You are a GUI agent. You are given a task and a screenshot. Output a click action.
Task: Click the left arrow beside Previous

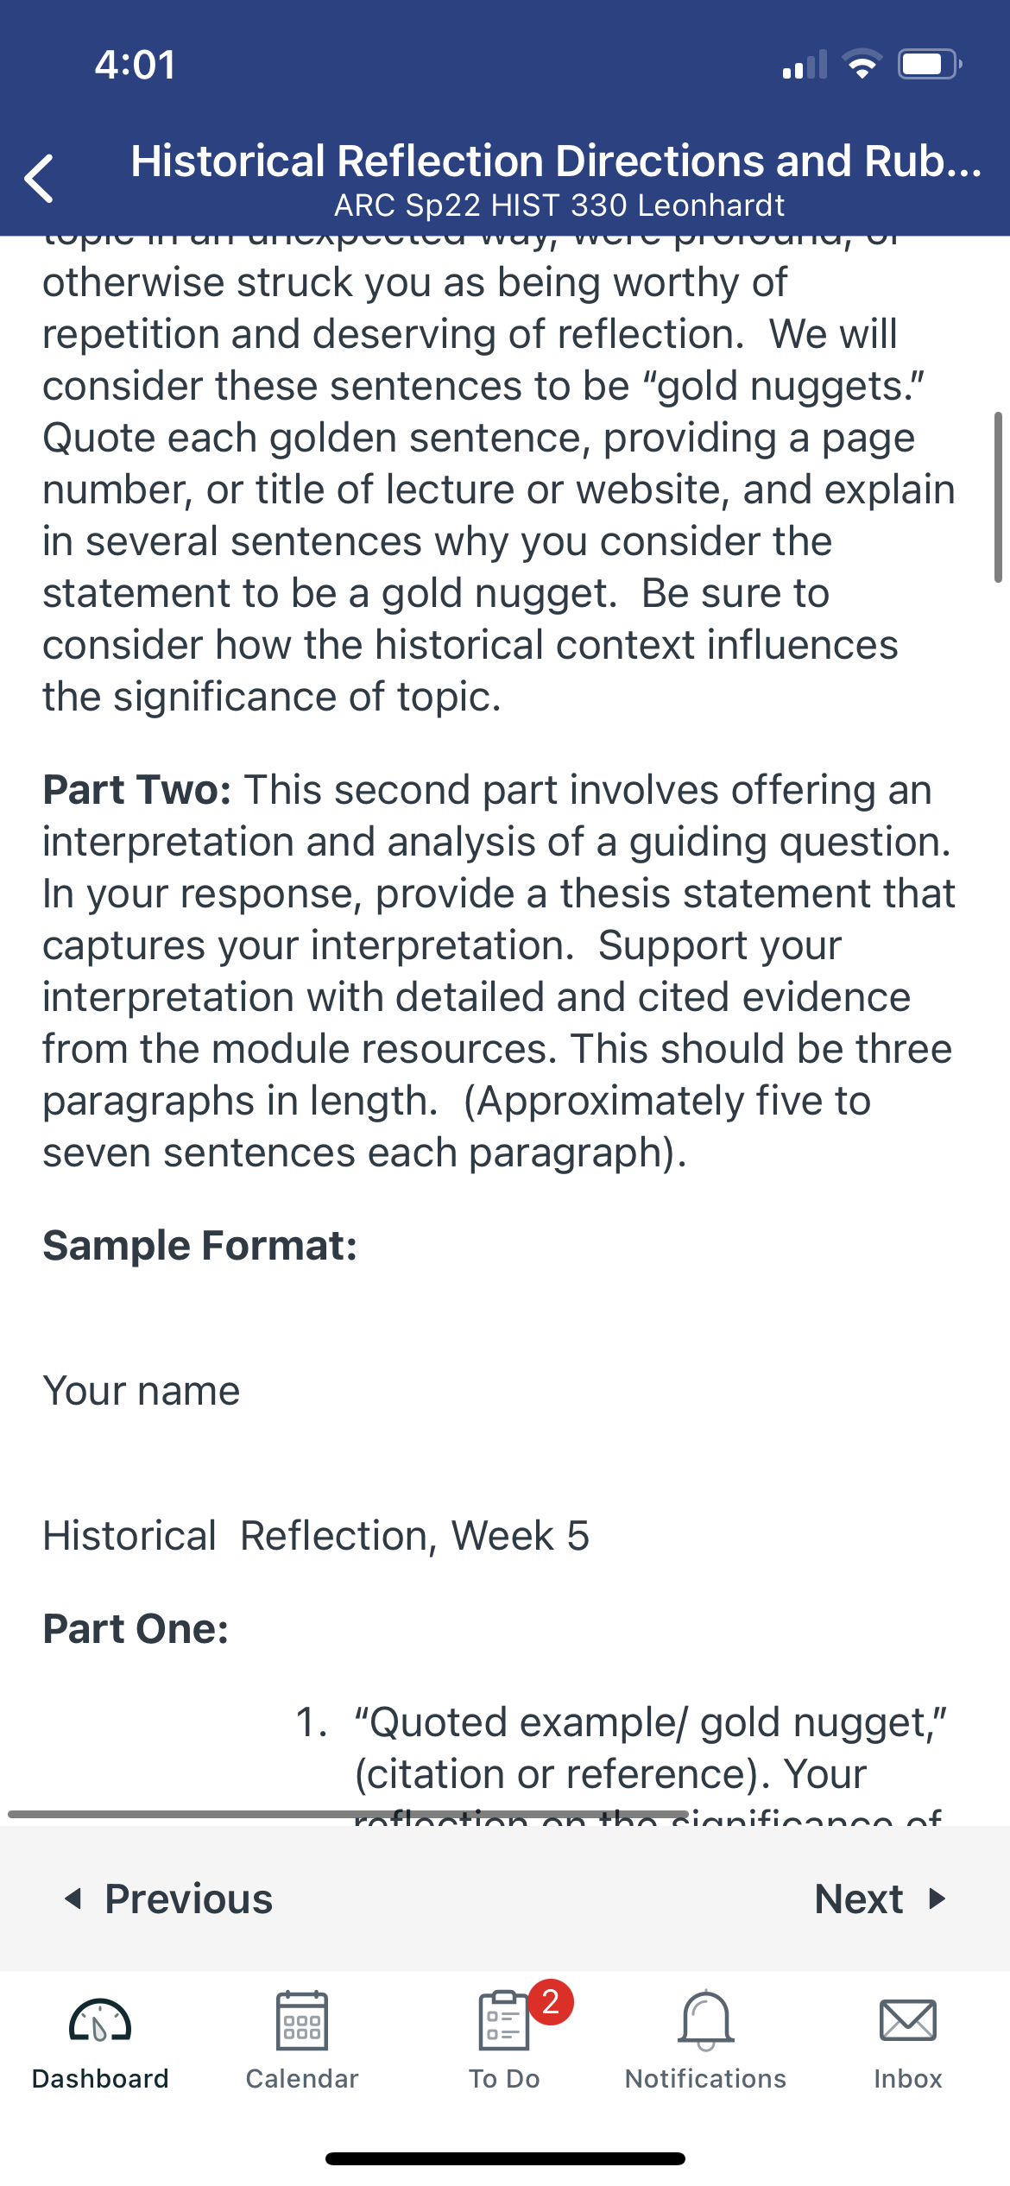(73, 1899)
